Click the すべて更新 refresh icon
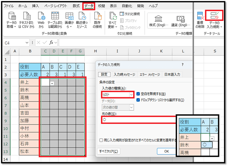228x166 pixels. [113, 16]
